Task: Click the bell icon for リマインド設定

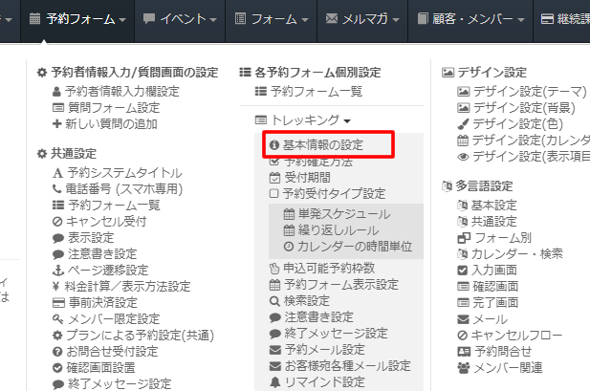Action: 274,382
